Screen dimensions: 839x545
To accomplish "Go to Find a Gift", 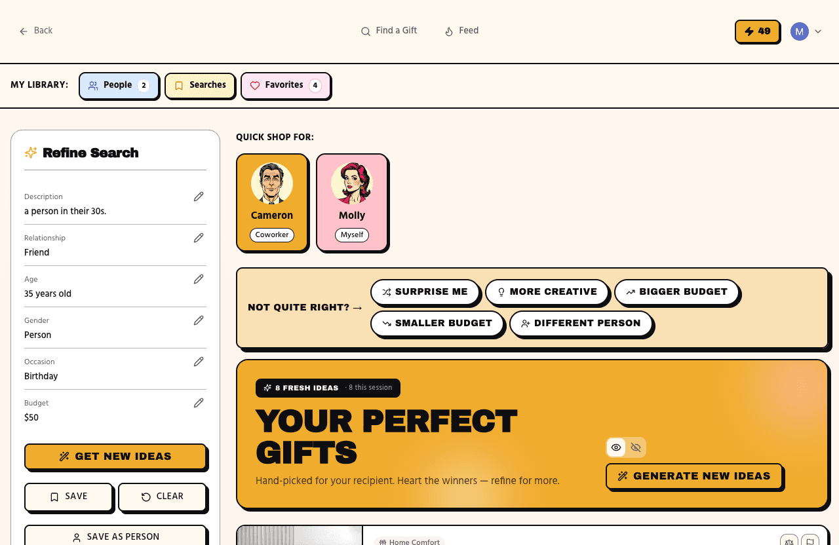I will point(389,31).
